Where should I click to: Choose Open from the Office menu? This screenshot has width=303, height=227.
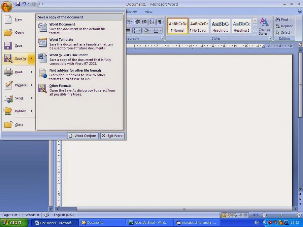point(19,32)
